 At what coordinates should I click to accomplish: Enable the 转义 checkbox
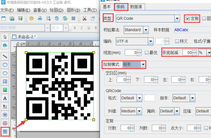177,41
